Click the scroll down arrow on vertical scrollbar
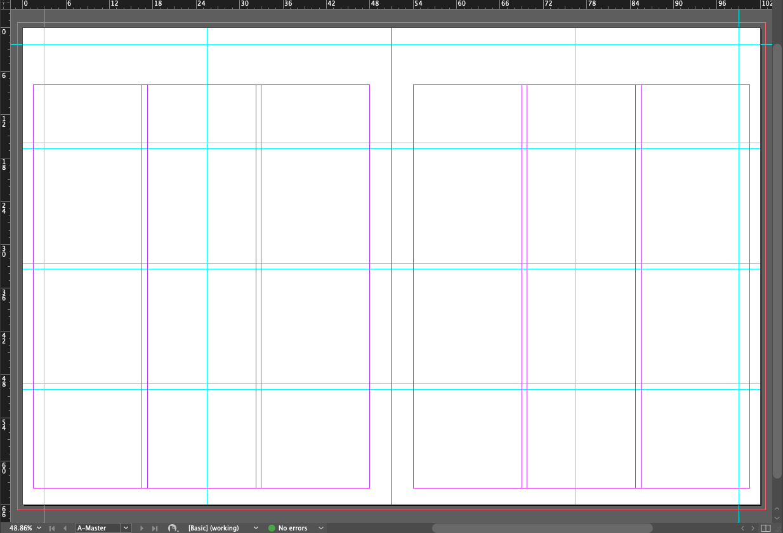 point(777,518)
